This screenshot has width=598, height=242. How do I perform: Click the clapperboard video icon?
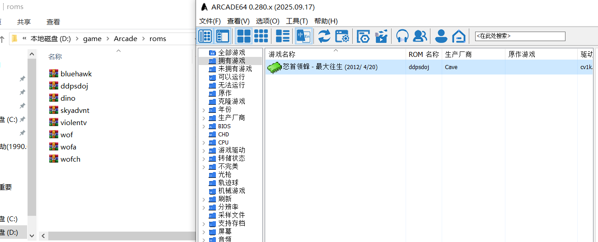(382, 36)
